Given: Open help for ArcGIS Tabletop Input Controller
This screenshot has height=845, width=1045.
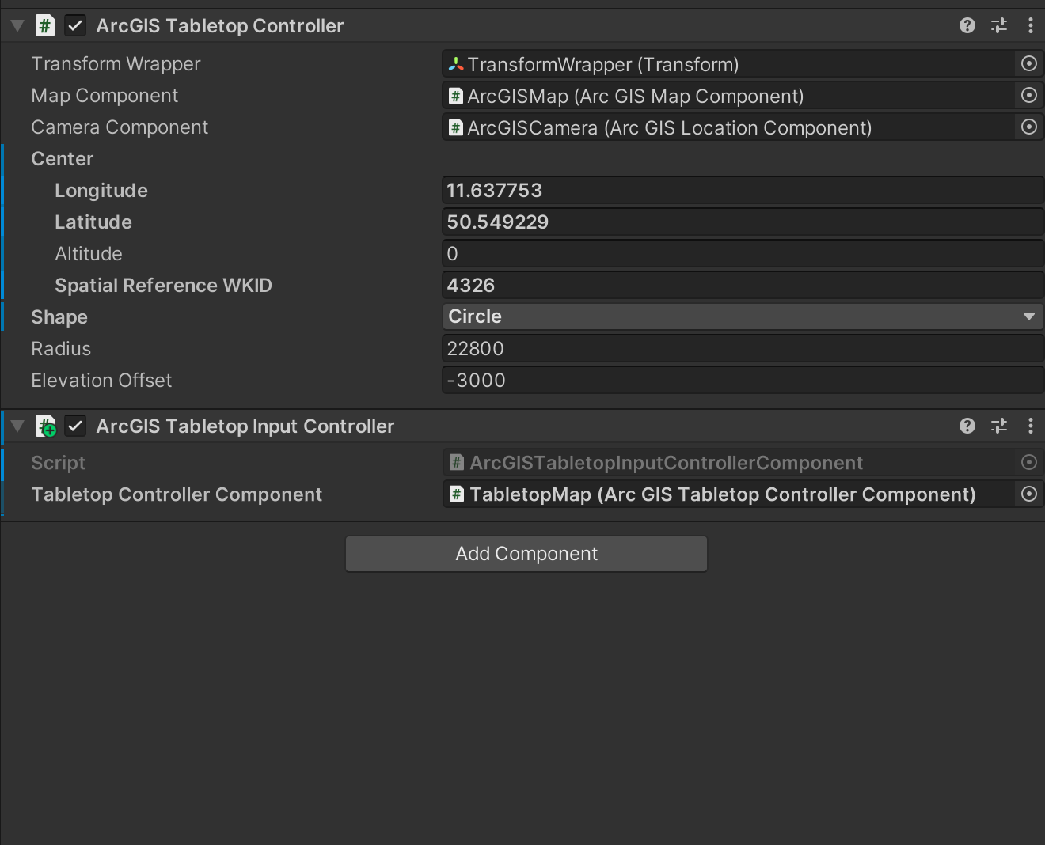Looking at the screenshot, I should (x=967, y=426).
